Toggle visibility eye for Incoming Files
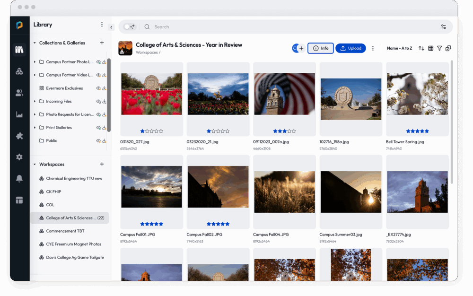This screenshot has height=296, width=473. click(98, 101)
